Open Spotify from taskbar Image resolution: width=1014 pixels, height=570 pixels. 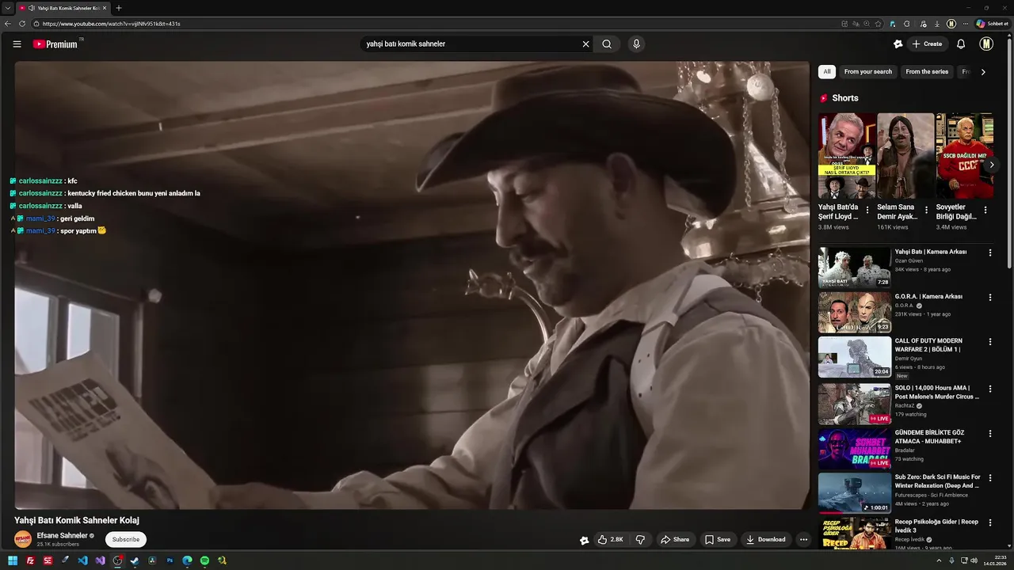(x=204, y=560)
